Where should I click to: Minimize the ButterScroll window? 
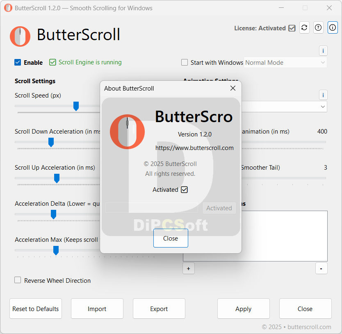(281, 8)
